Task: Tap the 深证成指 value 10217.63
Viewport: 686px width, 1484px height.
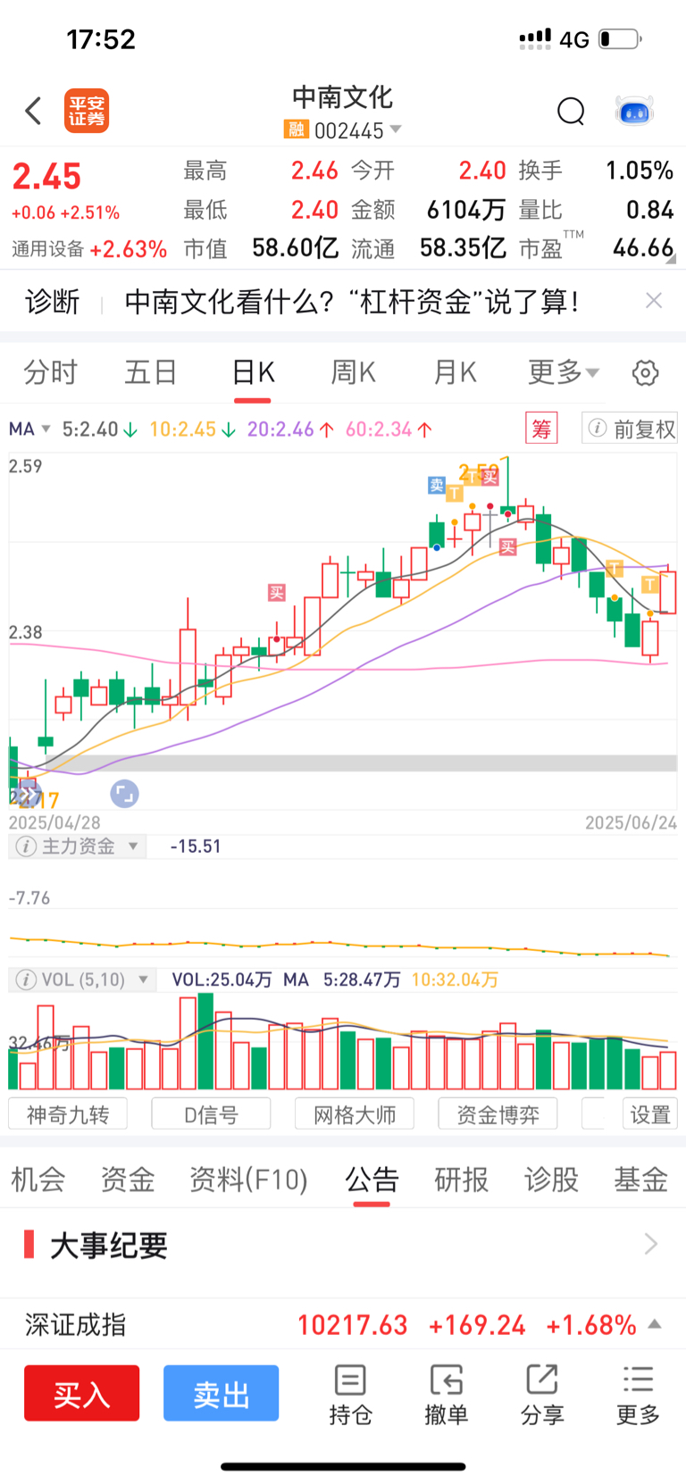Action: pos(353,1324)
